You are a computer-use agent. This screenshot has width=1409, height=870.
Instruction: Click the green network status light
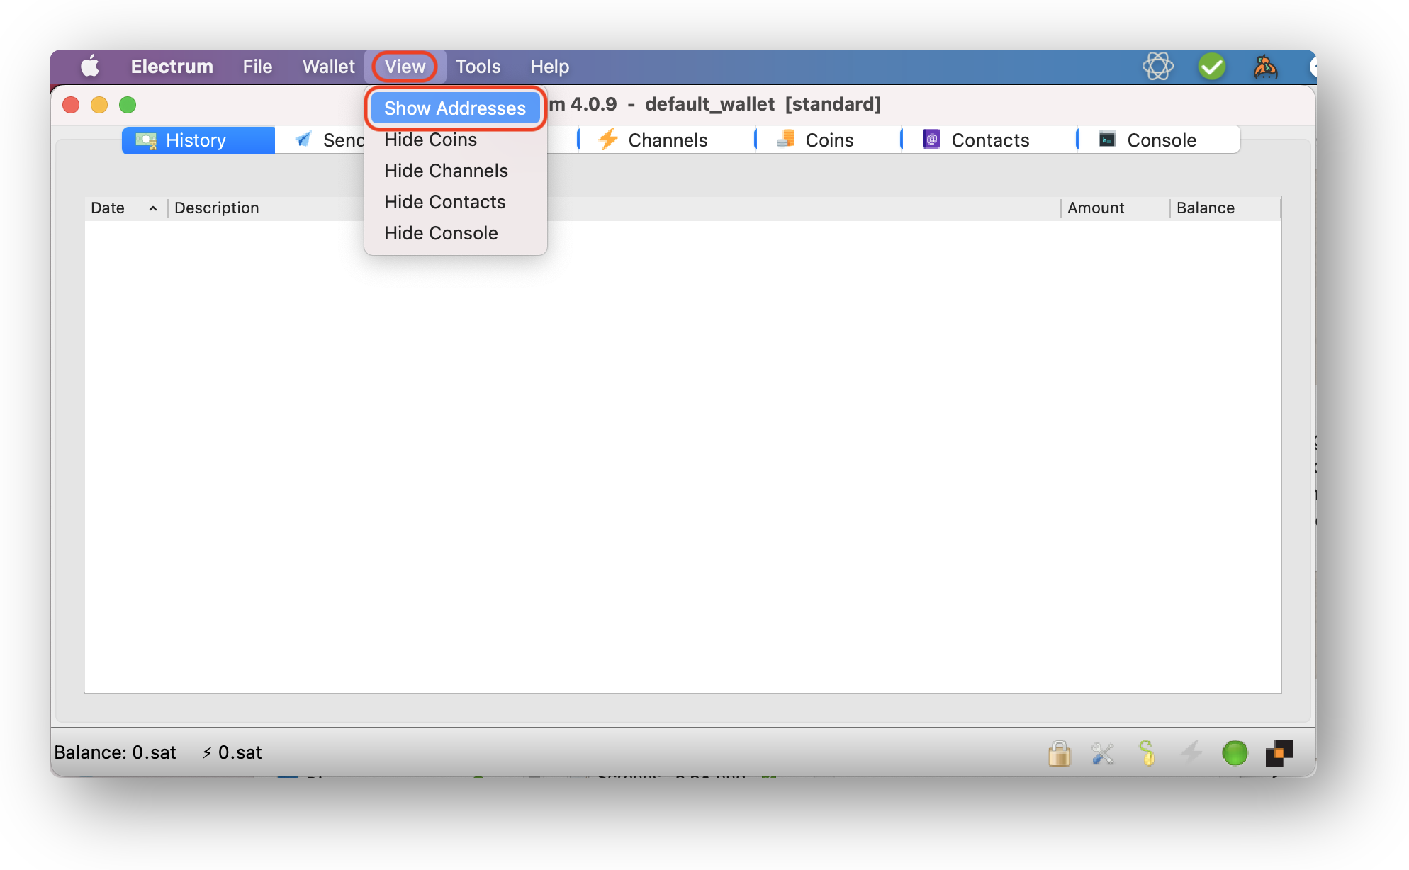tap(1235, 753)
